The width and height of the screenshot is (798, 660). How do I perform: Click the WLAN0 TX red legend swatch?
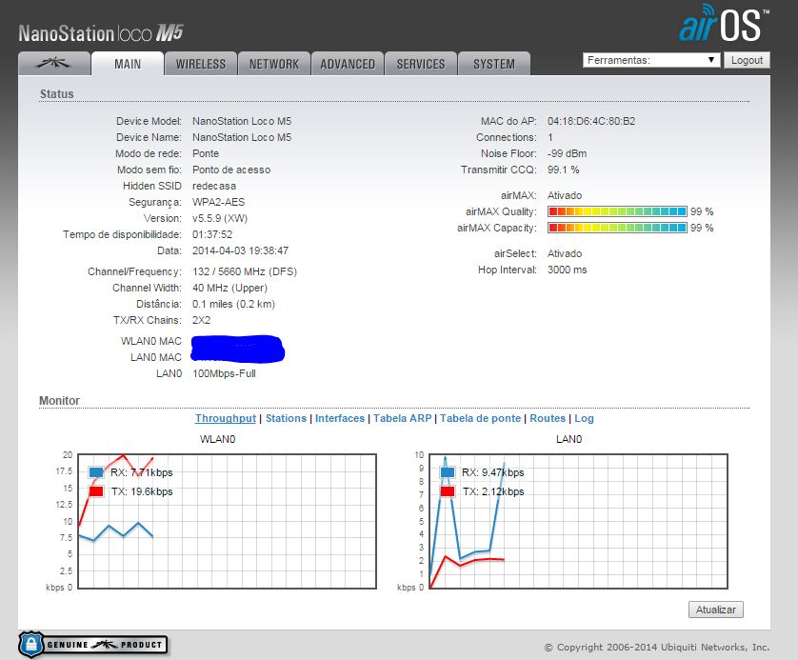click(x=96, y=491)
